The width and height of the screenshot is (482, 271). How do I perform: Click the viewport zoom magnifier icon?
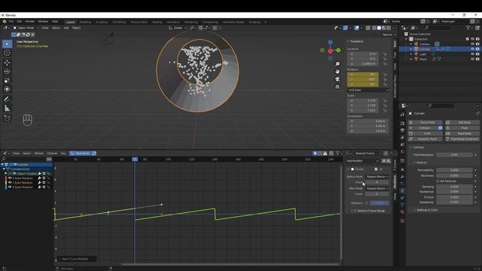337,64
